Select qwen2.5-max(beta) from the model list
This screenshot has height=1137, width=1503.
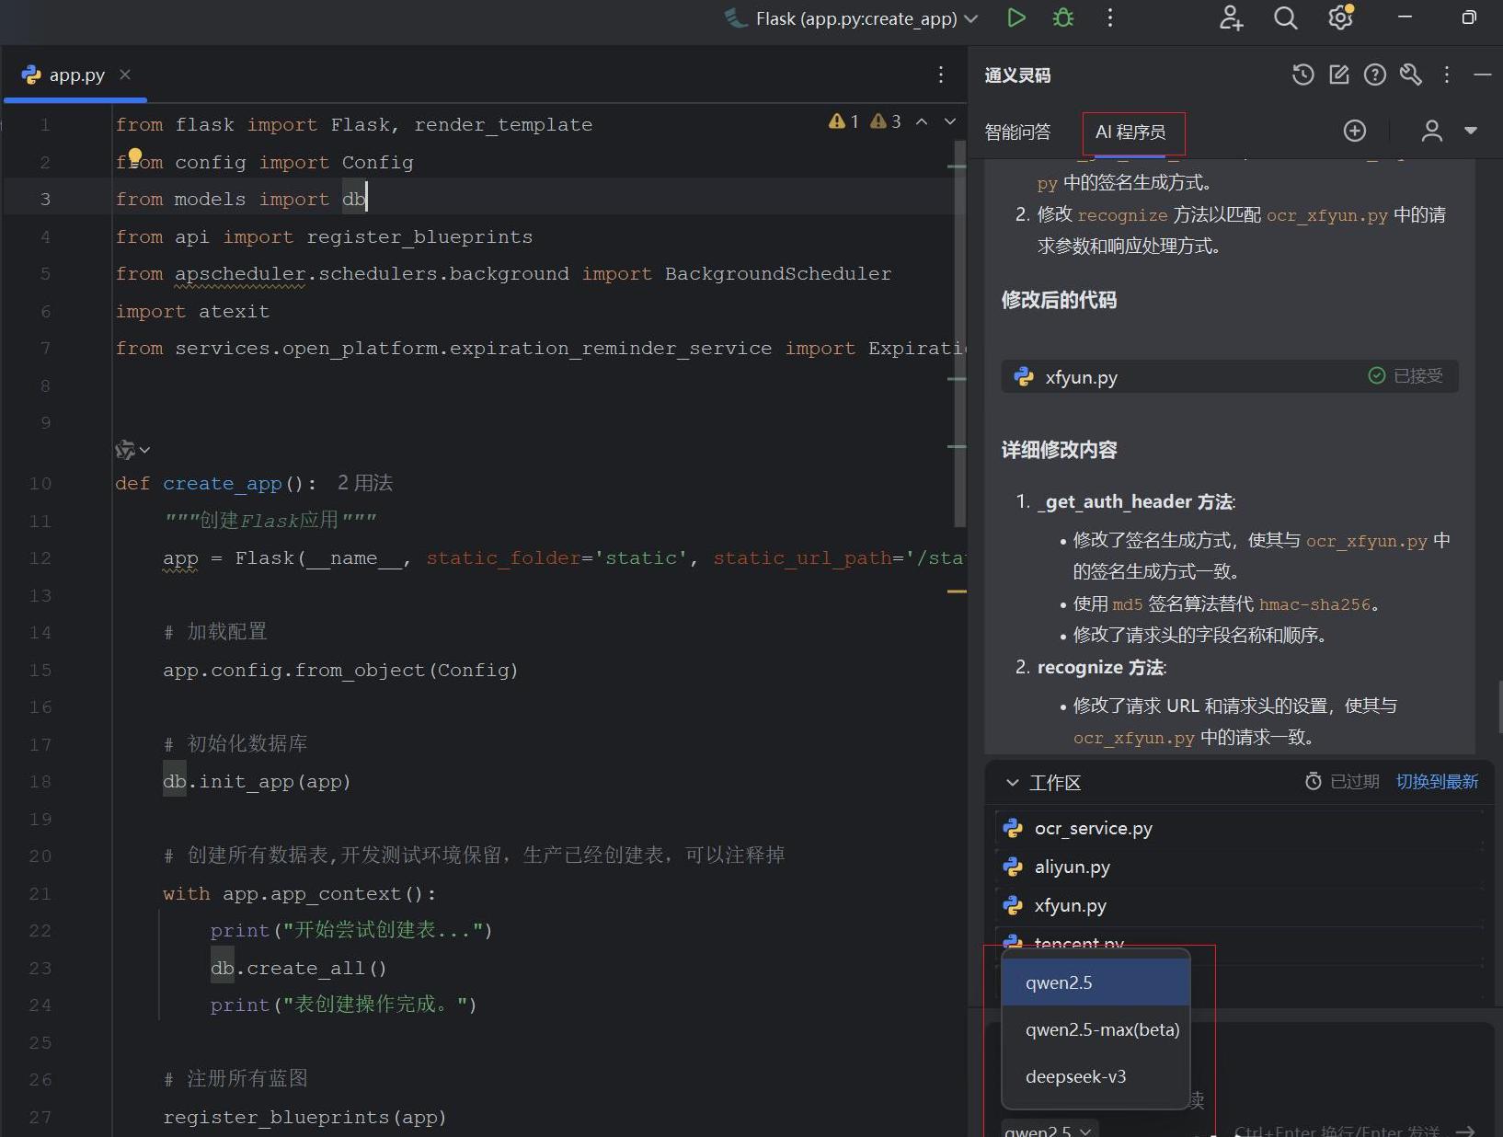click(x=1102, y=1030)
